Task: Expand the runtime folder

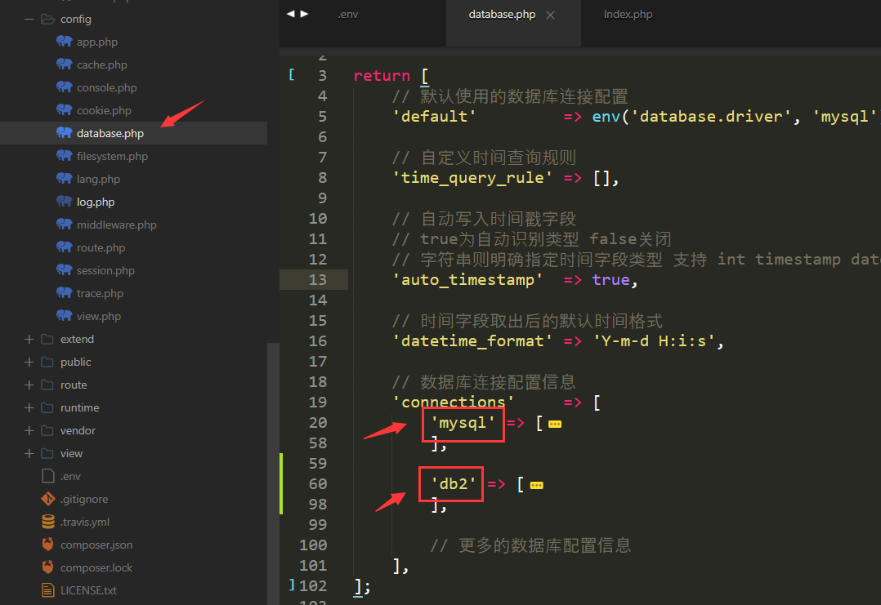Action: pyautogui.click(x=29, y=407)
